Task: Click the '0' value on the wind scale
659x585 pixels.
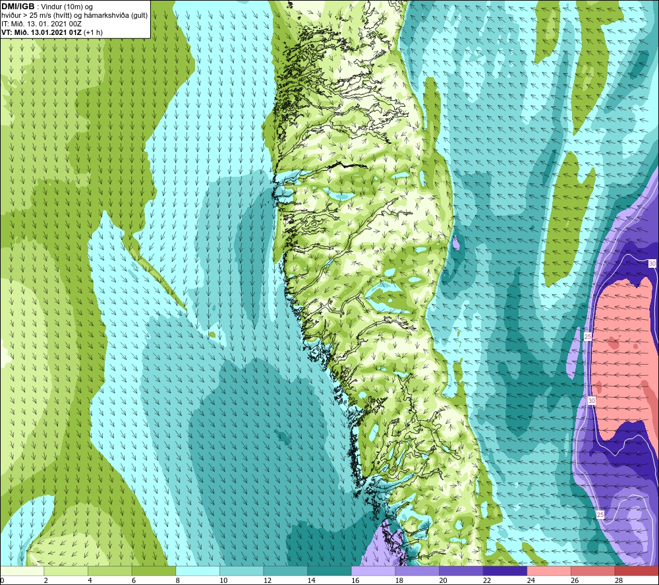Action: [2, 580]
